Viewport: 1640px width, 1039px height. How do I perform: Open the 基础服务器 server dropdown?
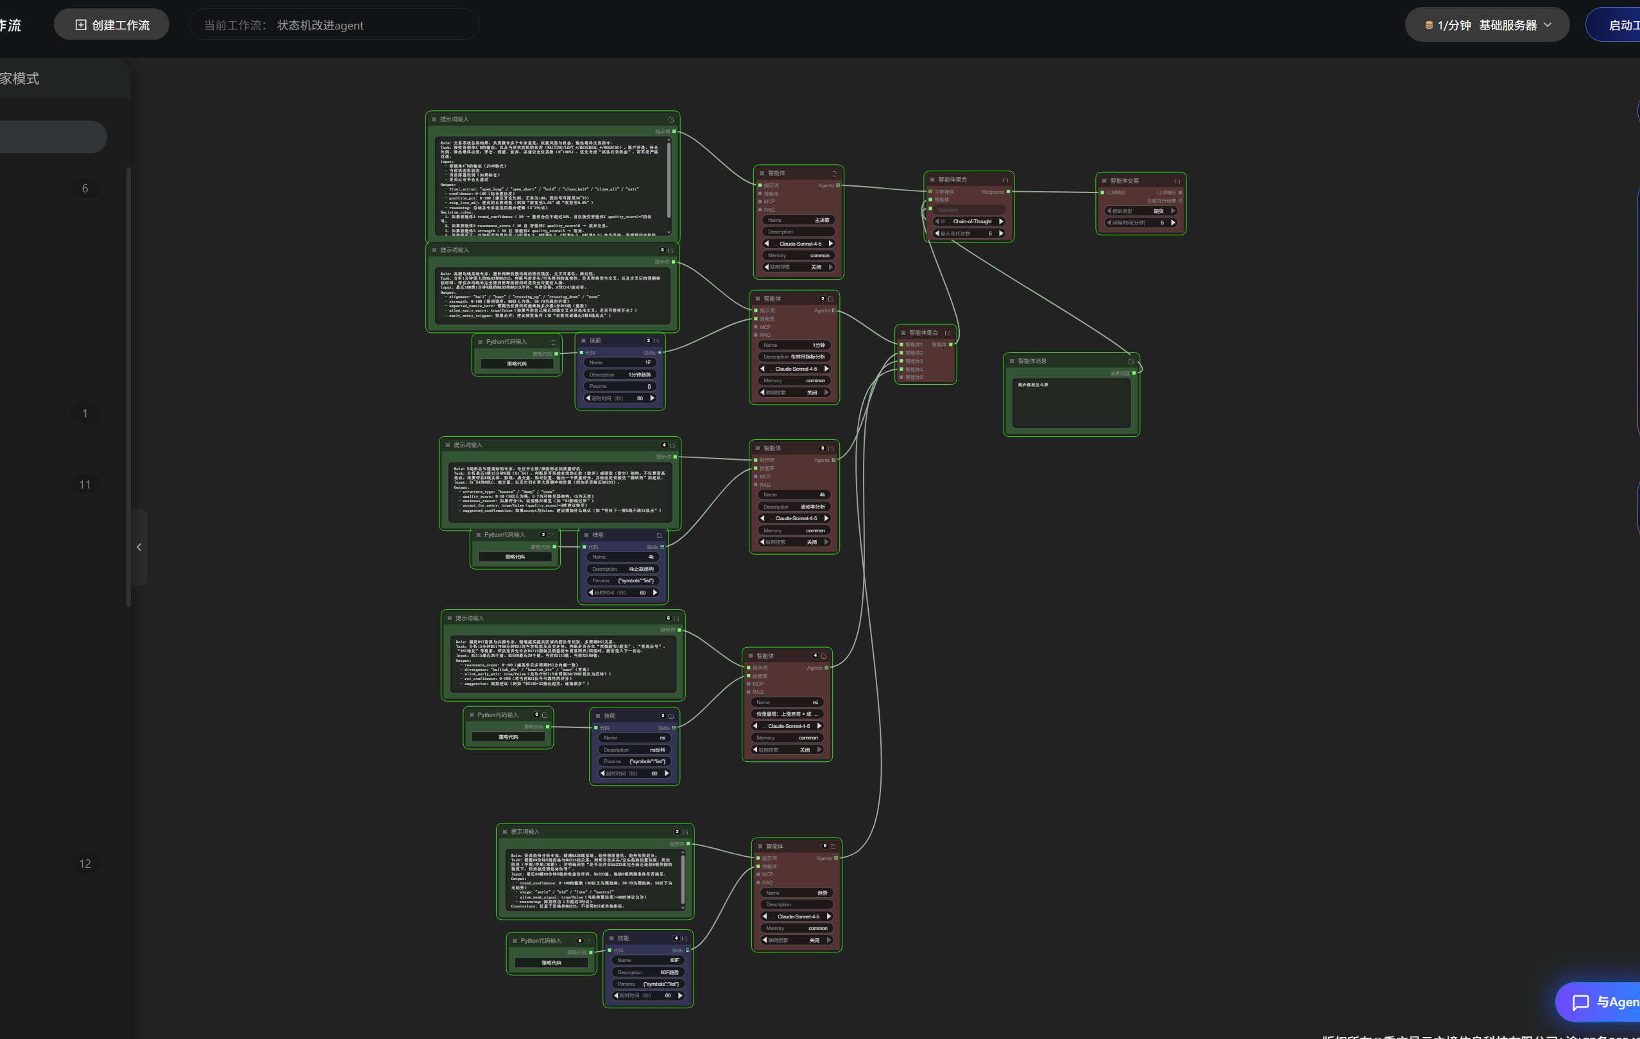coord(1487,25)
